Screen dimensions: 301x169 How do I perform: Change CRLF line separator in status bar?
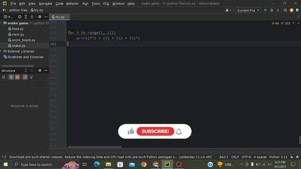click(235, 157)
